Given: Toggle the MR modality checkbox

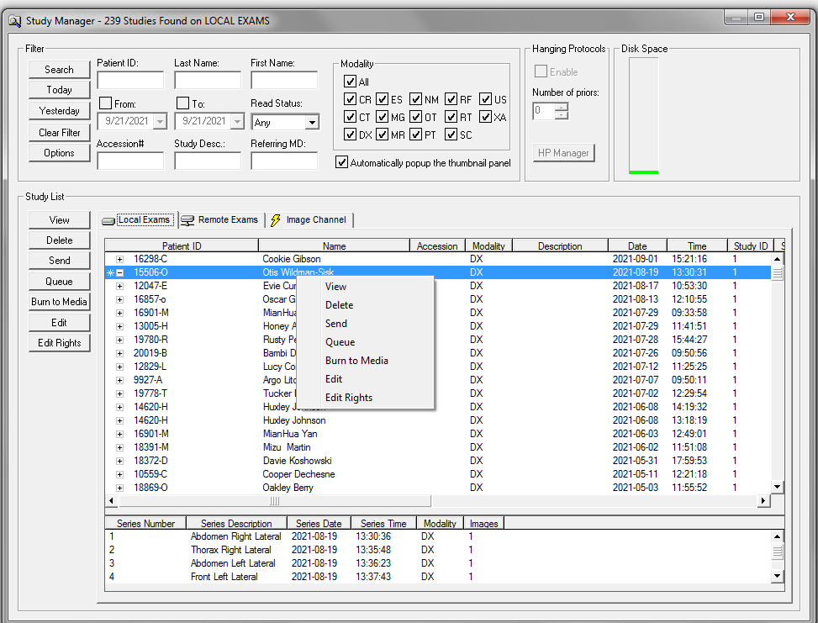Looking at the screenshot, I should [x=383, y=135].
